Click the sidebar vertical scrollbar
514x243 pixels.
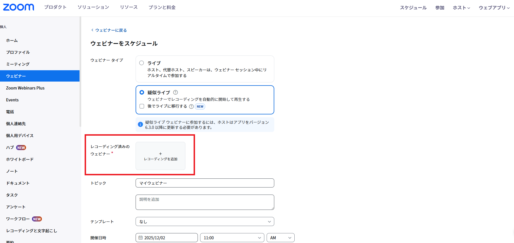pyautogui.click(x=80, y=71)
